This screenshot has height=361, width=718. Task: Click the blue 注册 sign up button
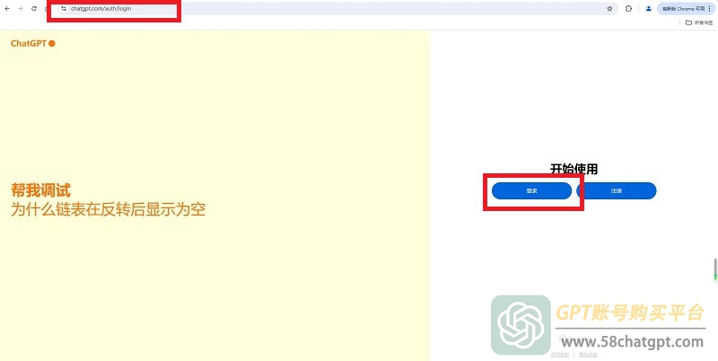[x=617, y=191]
